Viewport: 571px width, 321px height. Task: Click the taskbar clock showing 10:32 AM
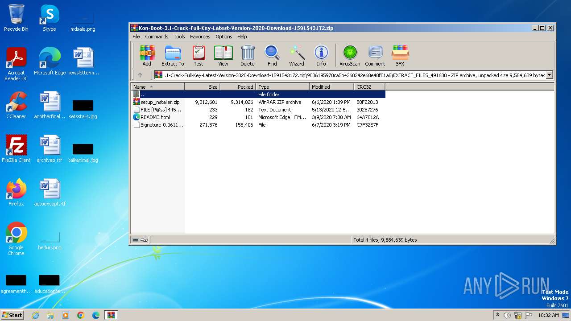548,315
